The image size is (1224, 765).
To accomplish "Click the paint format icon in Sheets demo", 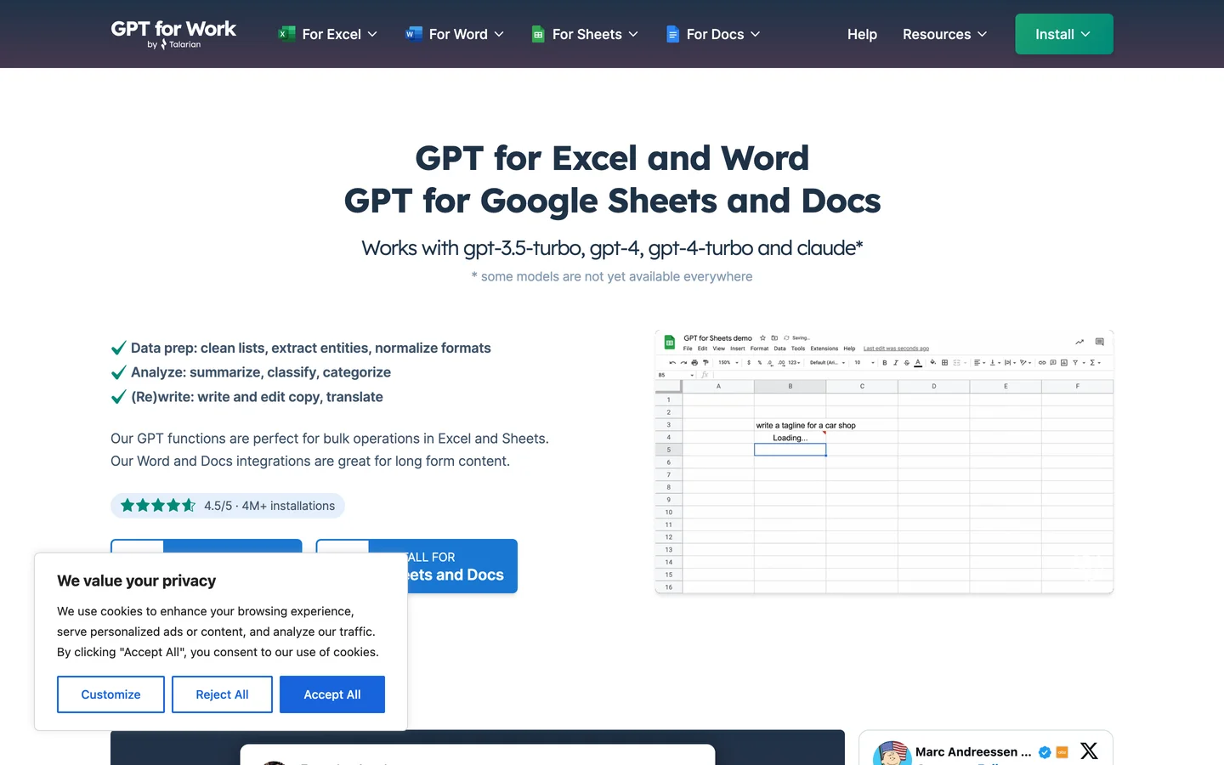I will pyautogui.click(x=705, y=363).
